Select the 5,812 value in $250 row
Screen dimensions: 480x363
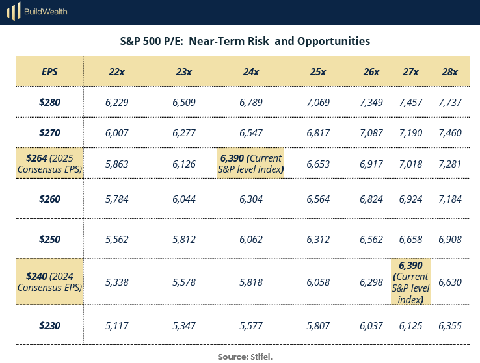pyautogui.click(x=184, y=239)
